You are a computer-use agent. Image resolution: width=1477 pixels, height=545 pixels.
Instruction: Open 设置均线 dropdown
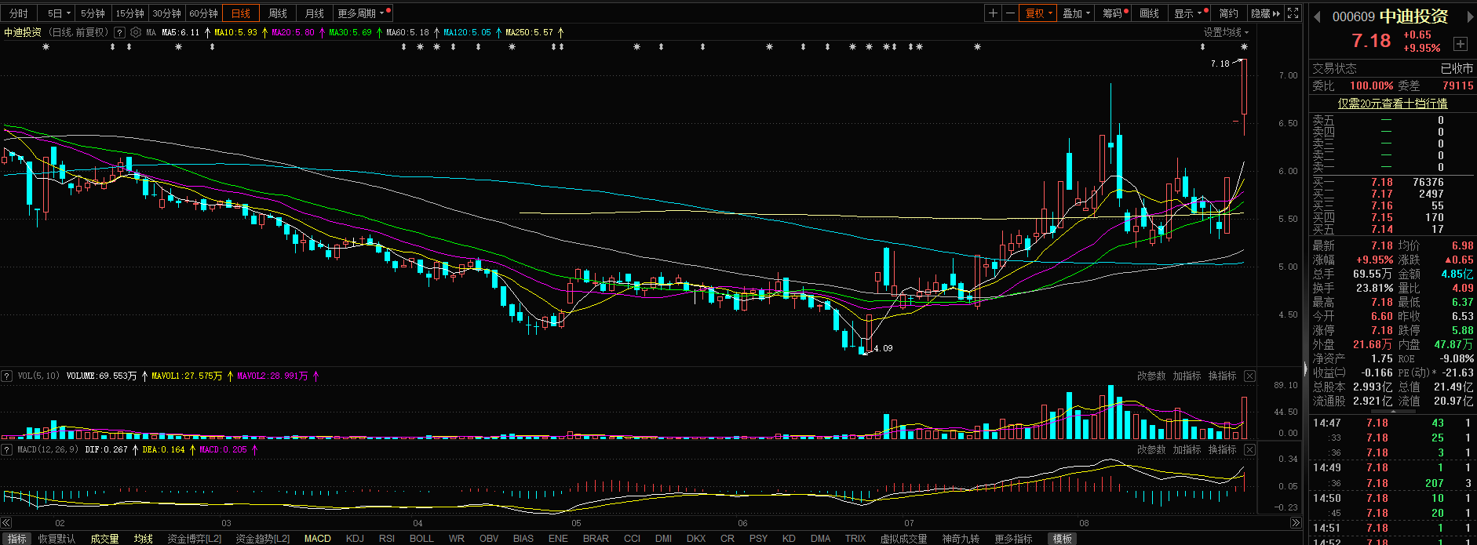[x=1226, y=32]
